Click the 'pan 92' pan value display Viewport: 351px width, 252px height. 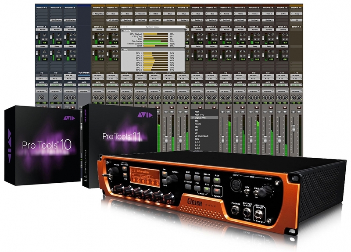point(55,103)
